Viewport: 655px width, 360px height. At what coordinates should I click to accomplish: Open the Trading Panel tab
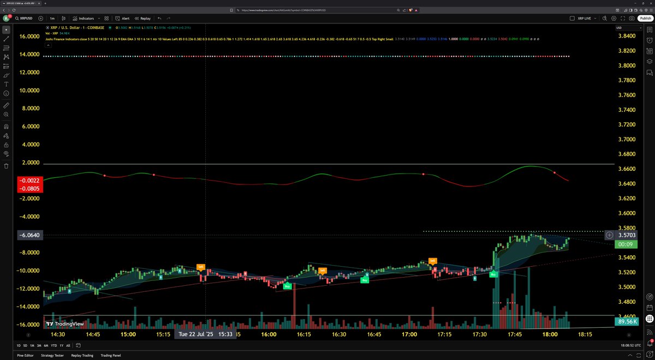(x=111, y=356)
